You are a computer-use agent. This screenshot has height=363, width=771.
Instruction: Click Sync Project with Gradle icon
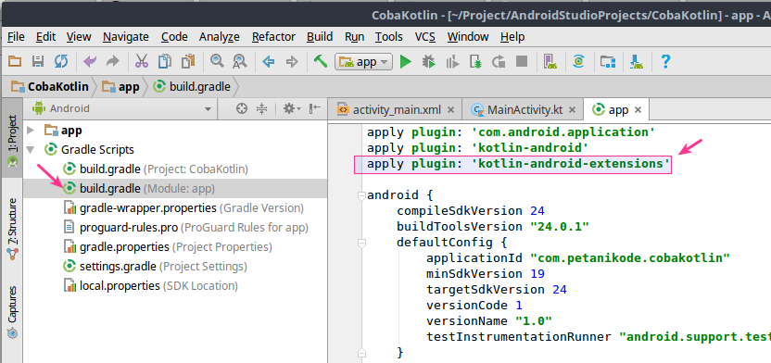[x=579, y=61]
